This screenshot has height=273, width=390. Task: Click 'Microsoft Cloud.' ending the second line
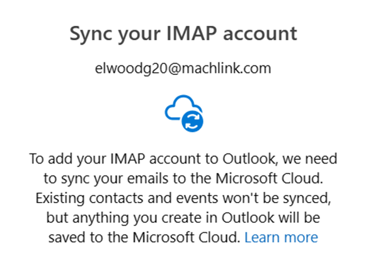point(277,178)
